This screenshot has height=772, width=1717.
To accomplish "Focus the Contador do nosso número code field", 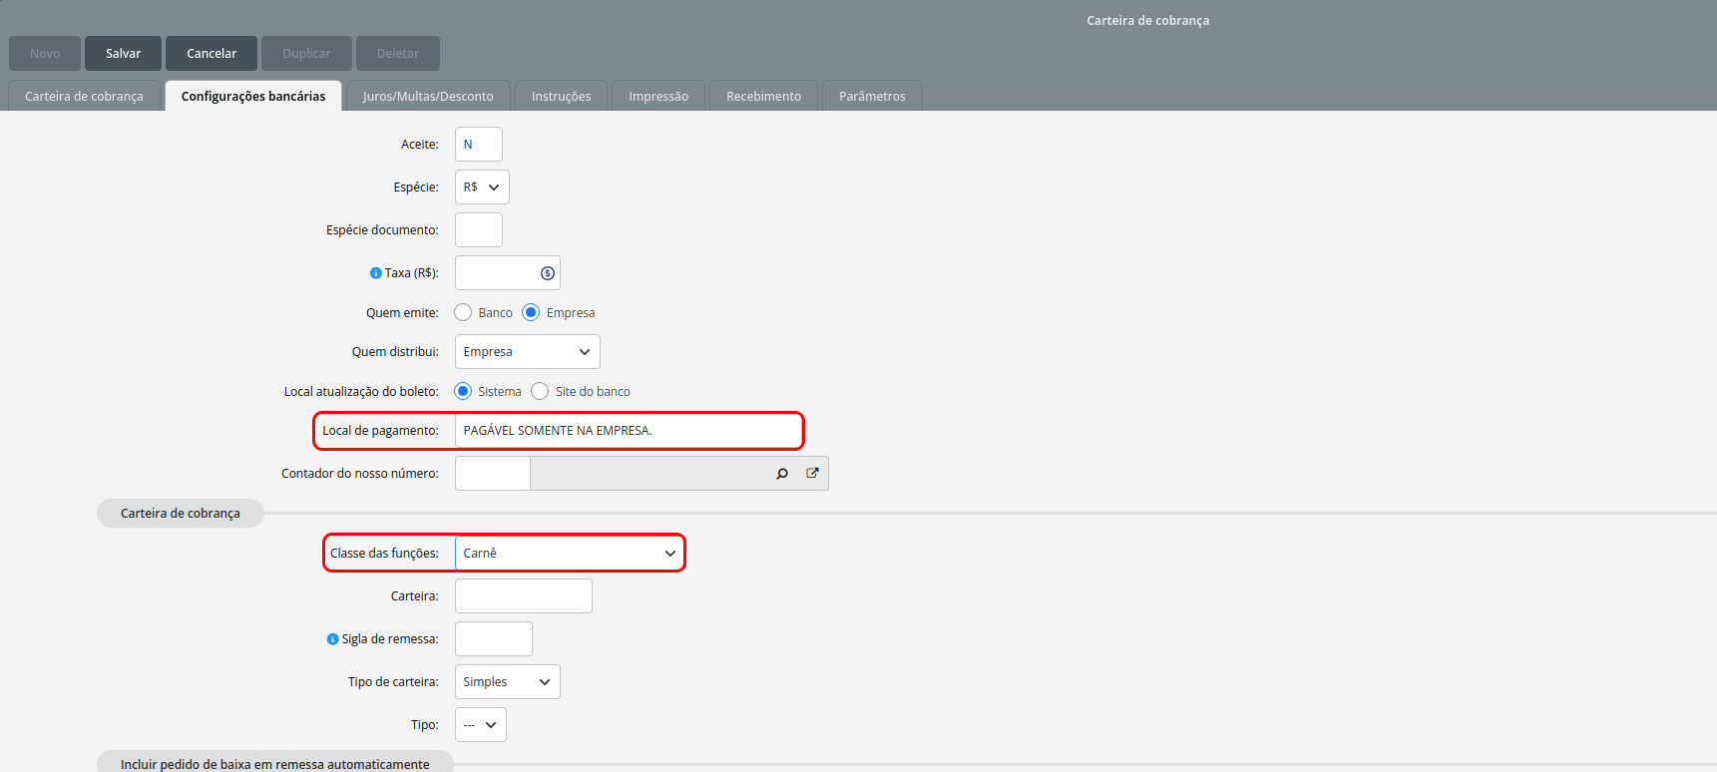I will point(493,474).
